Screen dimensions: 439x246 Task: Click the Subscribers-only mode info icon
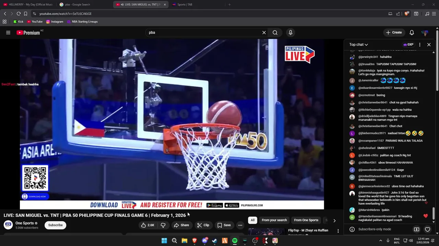(352, 229)
